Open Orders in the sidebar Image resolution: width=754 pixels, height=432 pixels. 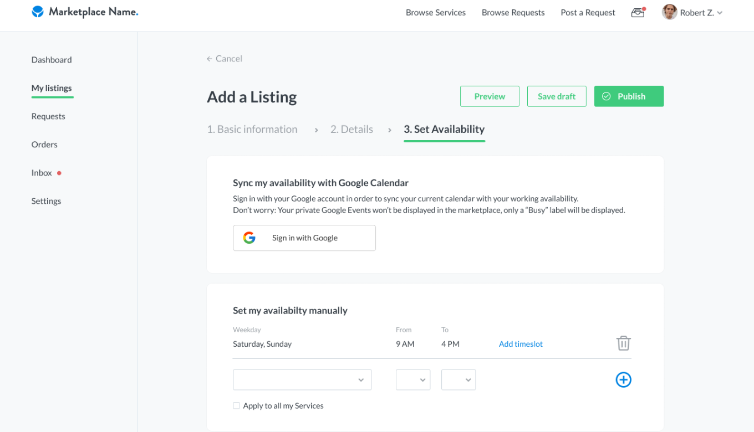(44, 145)
